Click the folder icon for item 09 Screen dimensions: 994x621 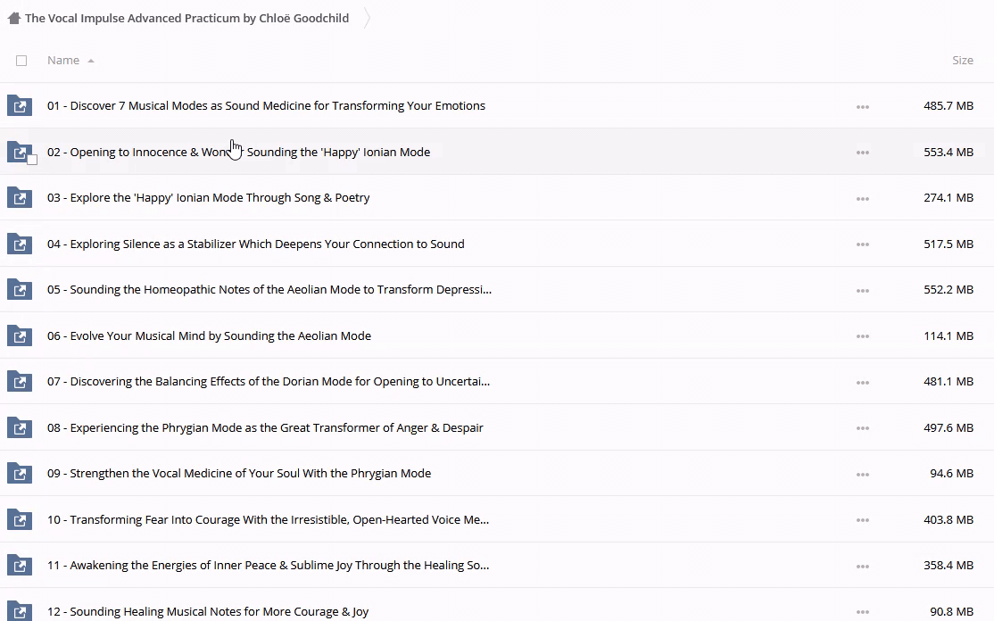(19, 474)
